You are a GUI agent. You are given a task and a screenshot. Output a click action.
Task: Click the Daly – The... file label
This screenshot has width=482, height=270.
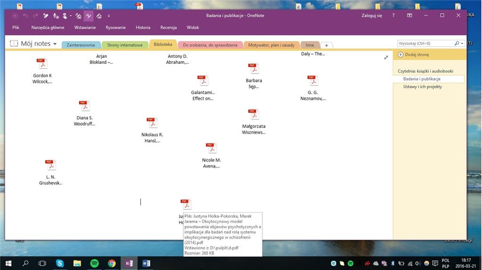(313, 54)
